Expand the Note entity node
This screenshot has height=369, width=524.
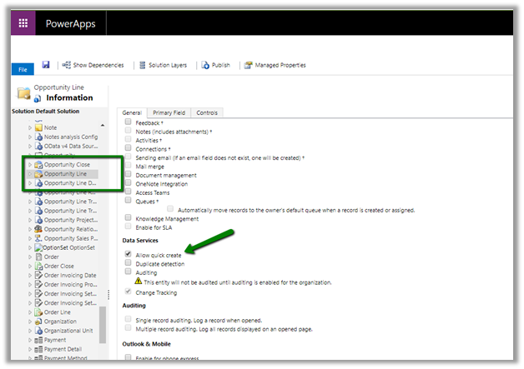click(x=30, y=127)
